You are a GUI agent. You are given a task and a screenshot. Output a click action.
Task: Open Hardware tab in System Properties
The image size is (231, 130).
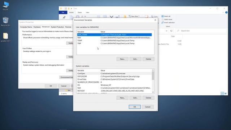[x=37, y=27]
